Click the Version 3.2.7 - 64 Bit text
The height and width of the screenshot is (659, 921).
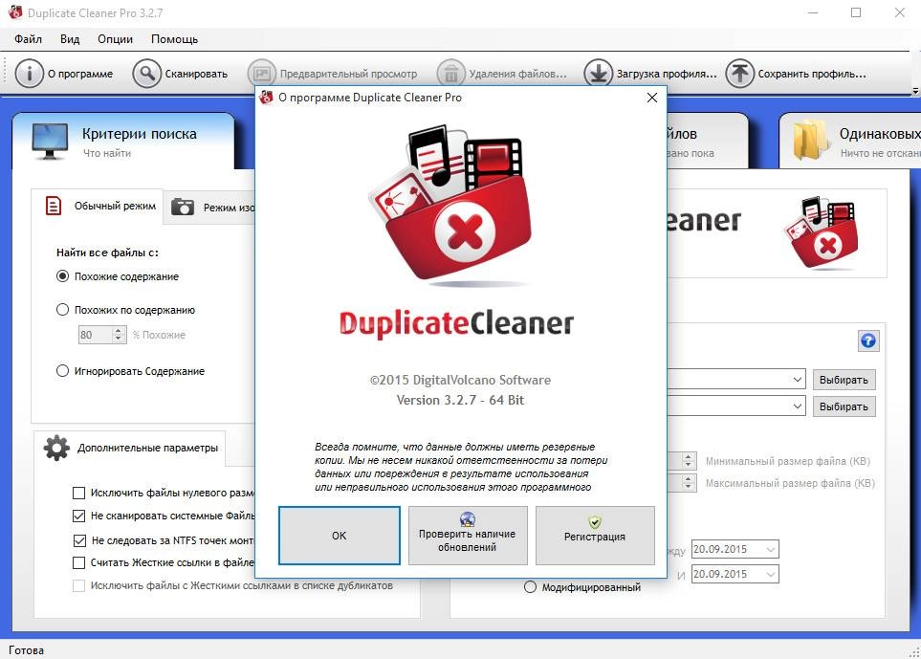[460, 400]
